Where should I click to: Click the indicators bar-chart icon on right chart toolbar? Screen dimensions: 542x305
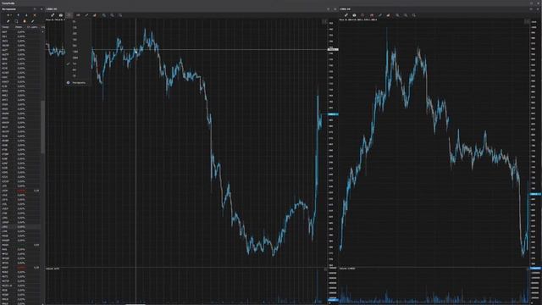(x=388, y=15)
